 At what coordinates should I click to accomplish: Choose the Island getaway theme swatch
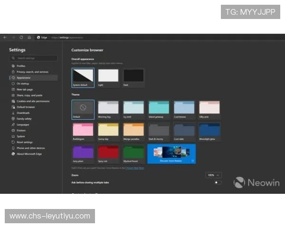click(x=159, y=108)
